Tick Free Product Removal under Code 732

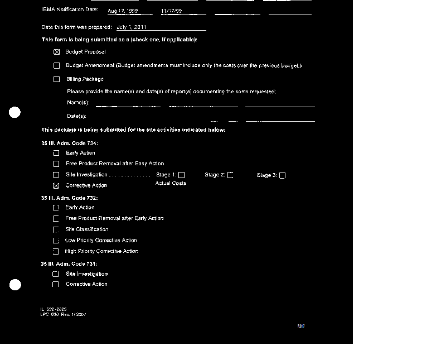pyautogui.click(x=56, y=219)
